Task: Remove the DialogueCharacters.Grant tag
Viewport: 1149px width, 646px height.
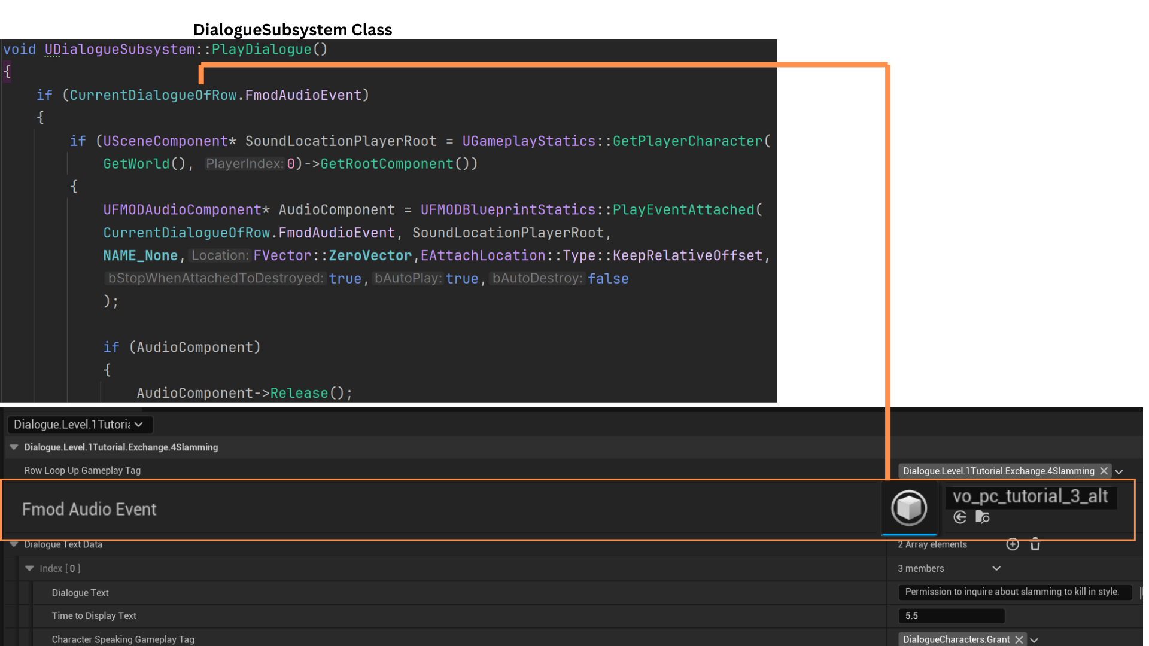Action: (1019, 639)
